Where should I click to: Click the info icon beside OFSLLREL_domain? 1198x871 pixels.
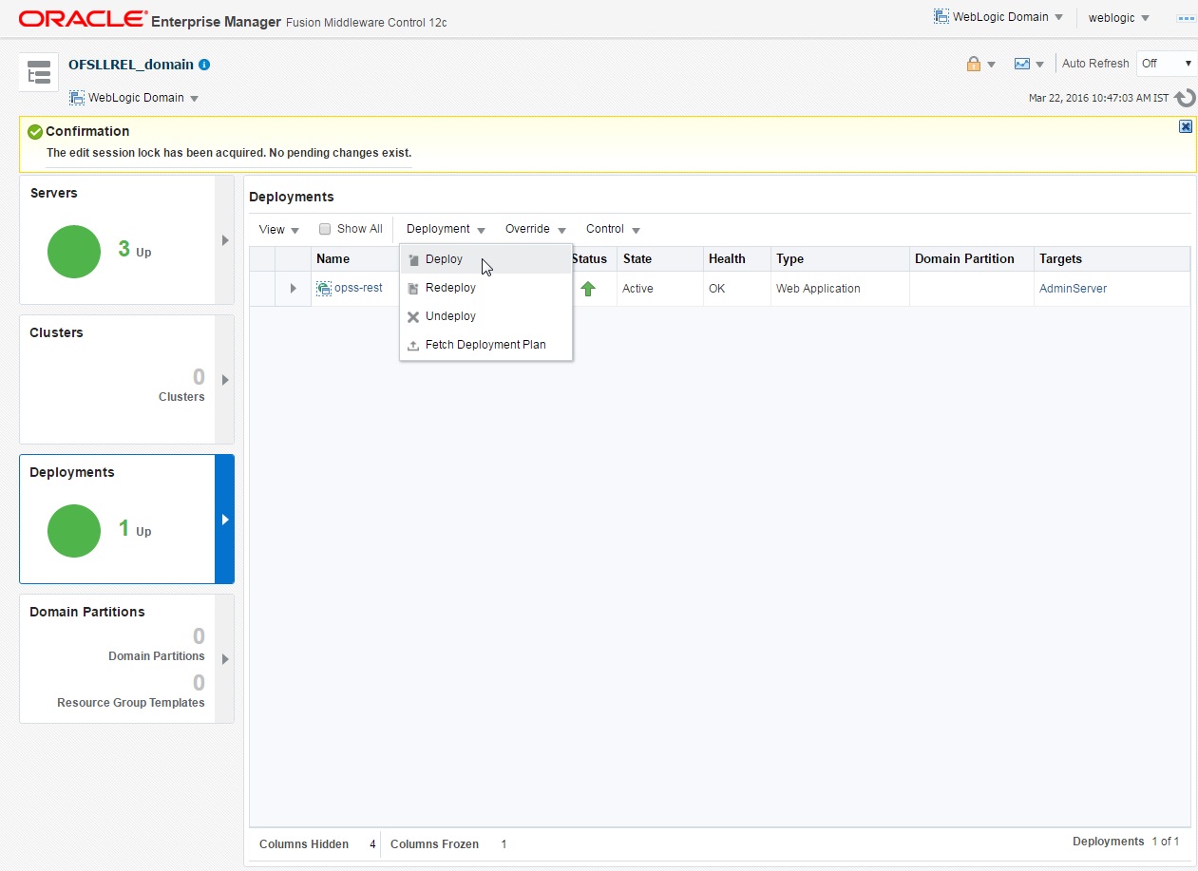pos(205,65)
